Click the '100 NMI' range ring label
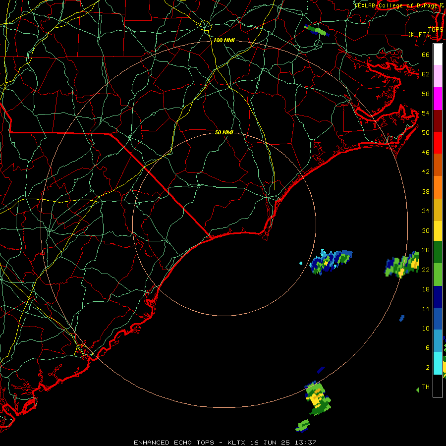Image resolution: width=446 pixels, height=446 pixels. (224, 41)
